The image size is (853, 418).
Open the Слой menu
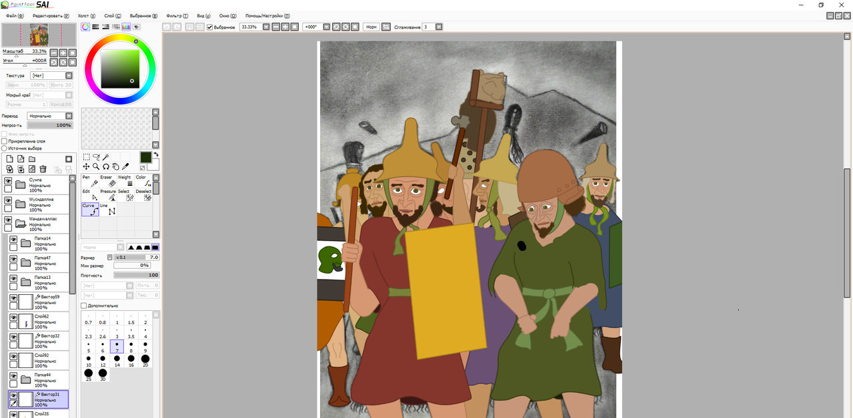pyautogui.click(x=113, y=15)
